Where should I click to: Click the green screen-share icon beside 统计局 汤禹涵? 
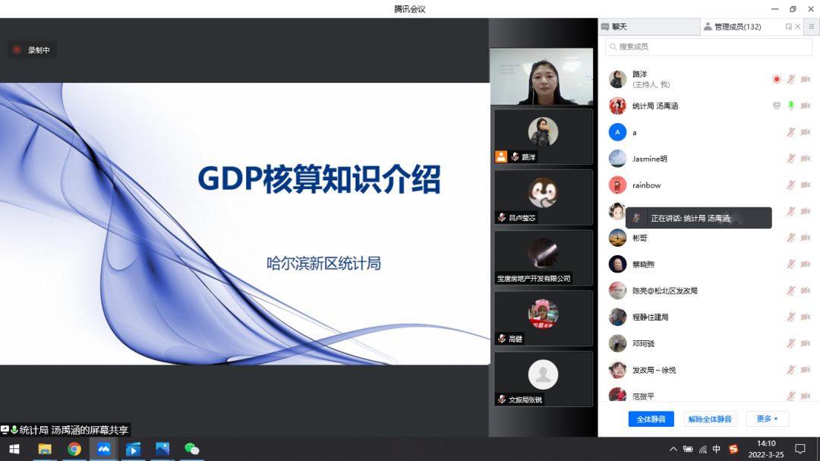click(776, 106)
